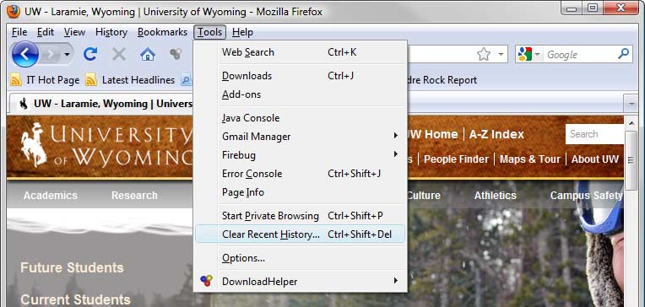
Task: Click the gray clustered-balls toolbar icon
Action: 176,54
